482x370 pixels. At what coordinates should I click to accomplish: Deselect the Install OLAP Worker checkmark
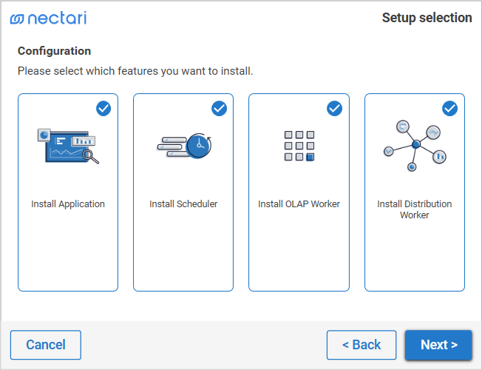(x=335, y=109)
